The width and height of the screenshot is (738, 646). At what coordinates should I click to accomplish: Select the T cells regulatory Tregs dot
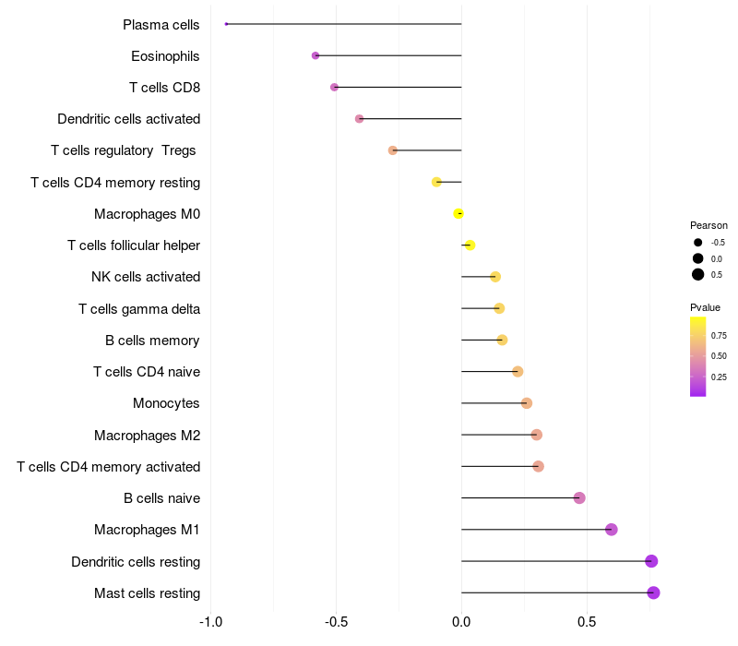[x=393, y=150]
